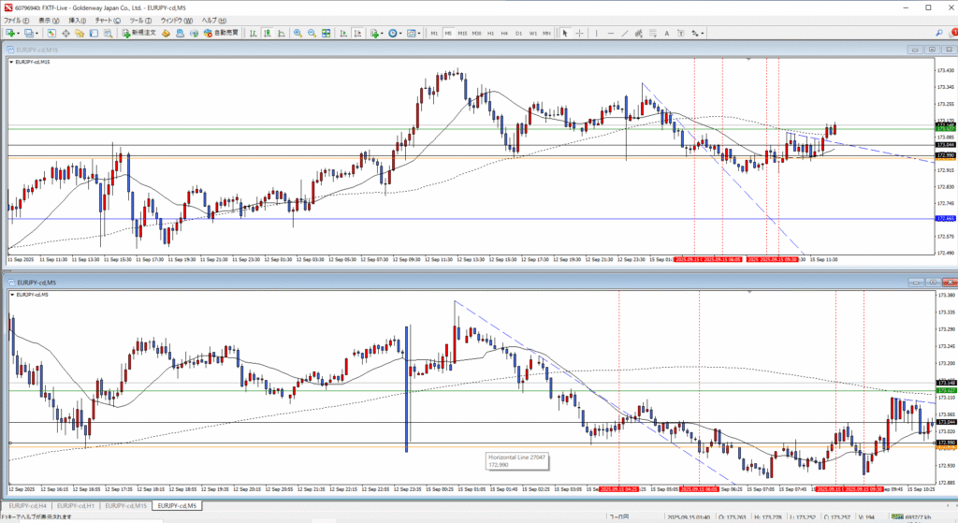Screen dimensions: 958x523
Task: Select the MN timeframe button
Action: tap(546, 33)
